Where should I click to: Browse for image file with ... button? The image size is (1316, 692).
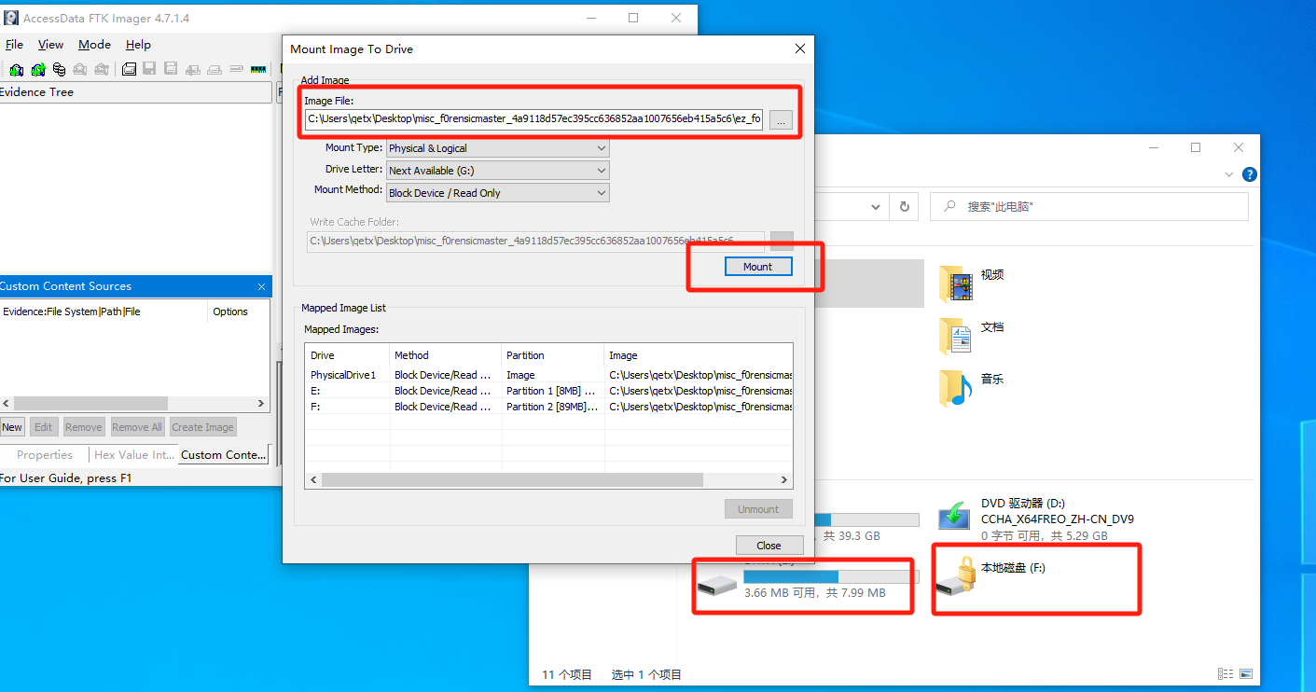[x=782, y=119]
